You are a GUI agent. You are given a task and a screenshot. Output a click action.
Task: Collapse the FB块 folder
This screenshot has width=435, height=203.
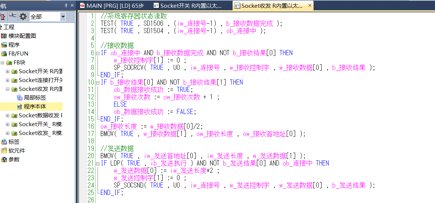3,63
